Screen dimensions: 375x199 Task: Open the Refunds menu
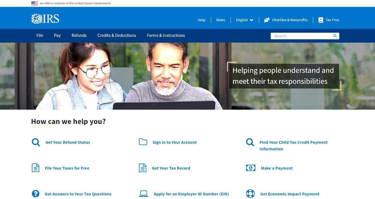coord(79,35)
